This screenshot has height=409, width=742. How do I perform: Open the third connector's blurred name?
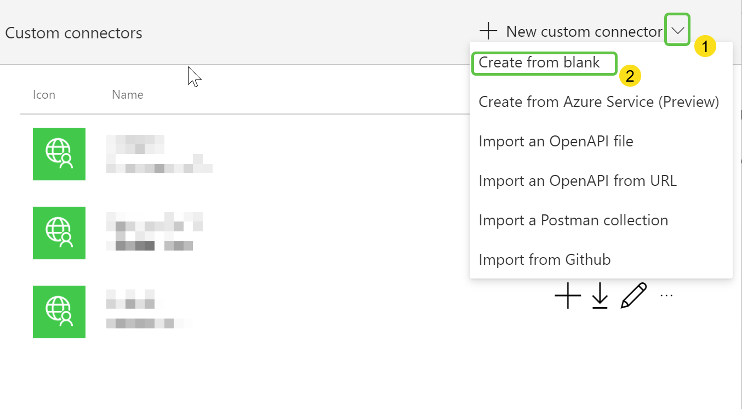(x=148, y=311)
